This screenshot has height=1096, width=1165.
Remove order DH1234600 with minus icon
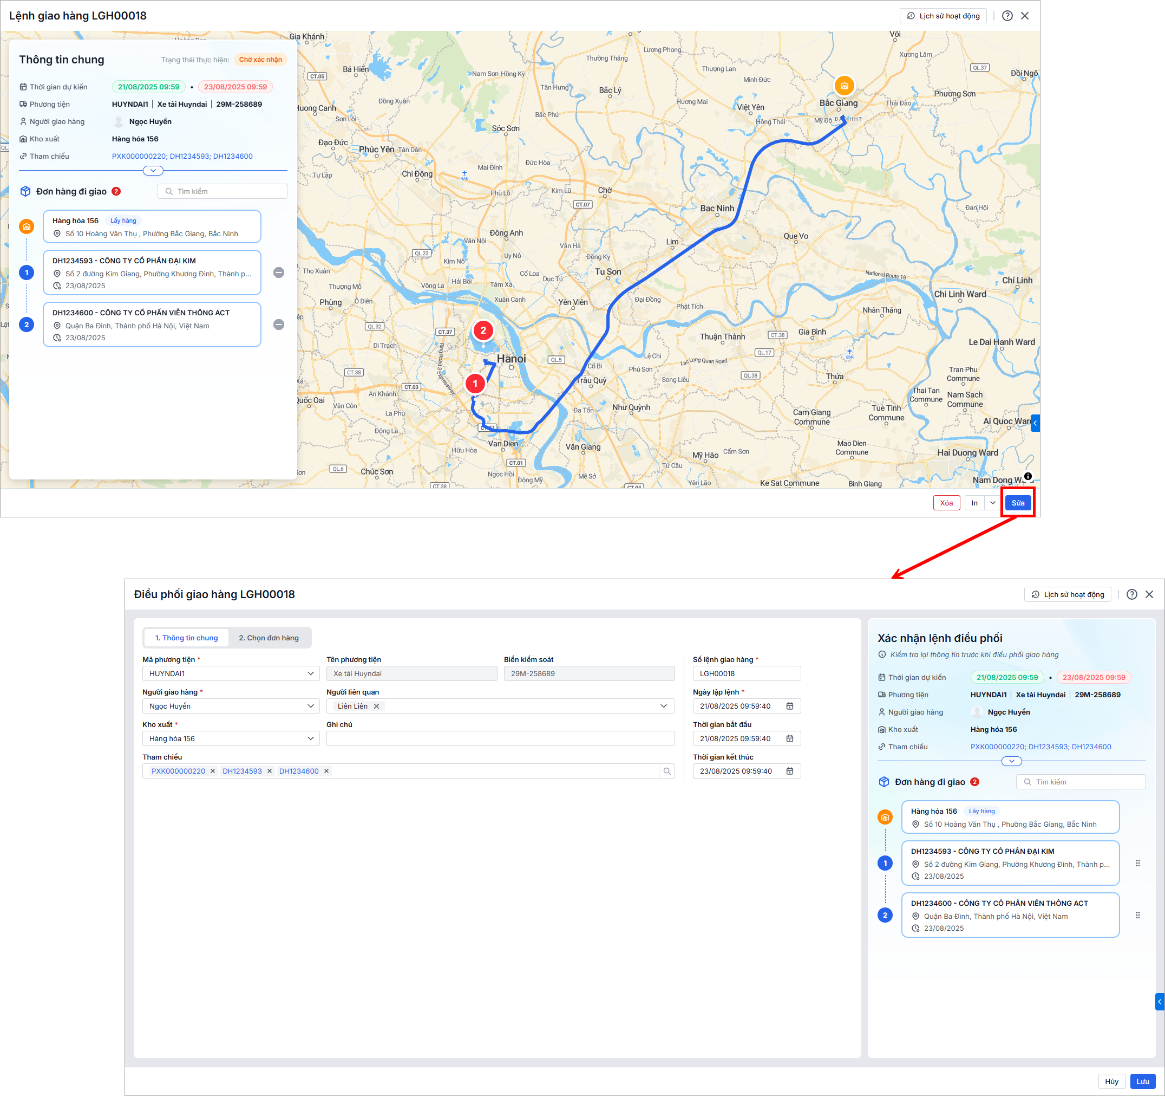[x=279, y=325]
